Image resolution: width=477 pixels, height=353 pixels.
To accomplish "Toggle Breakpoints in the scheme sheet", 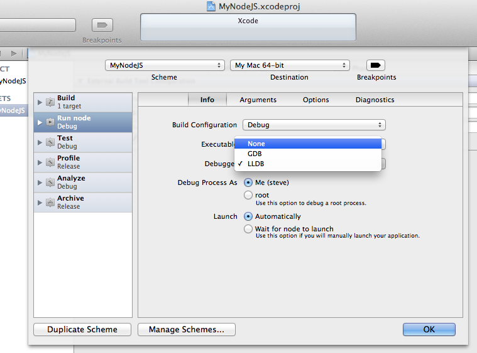I will (x=376, y=65).
